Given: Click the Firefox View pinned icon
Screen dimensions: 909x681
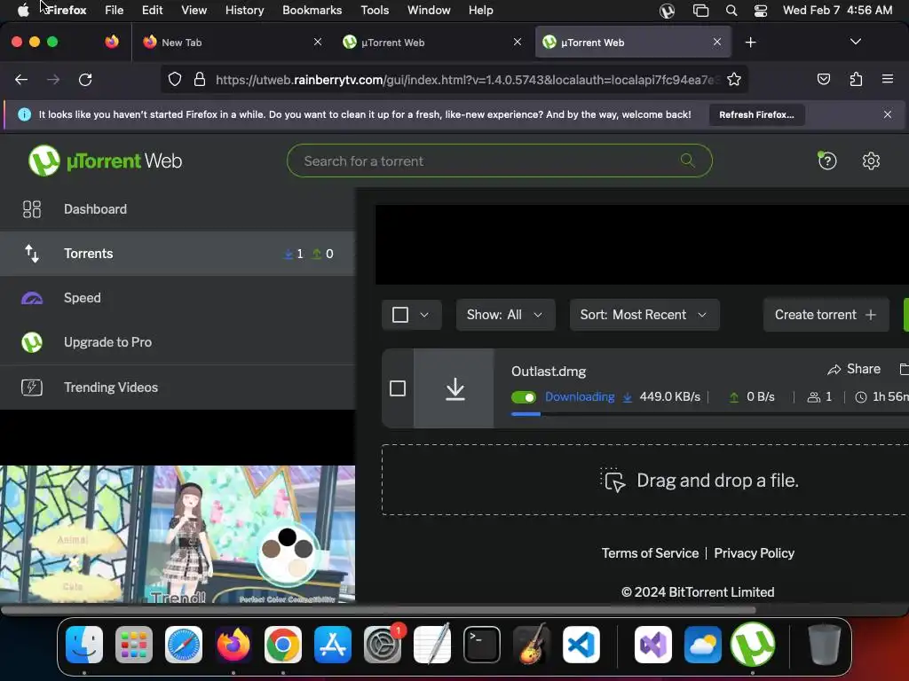Looking at the screenshot, I should click(112, 42).
